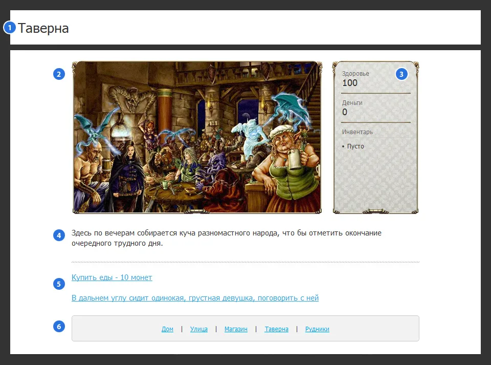
Task: Talk to the sad girl via link
Action: 195,298
